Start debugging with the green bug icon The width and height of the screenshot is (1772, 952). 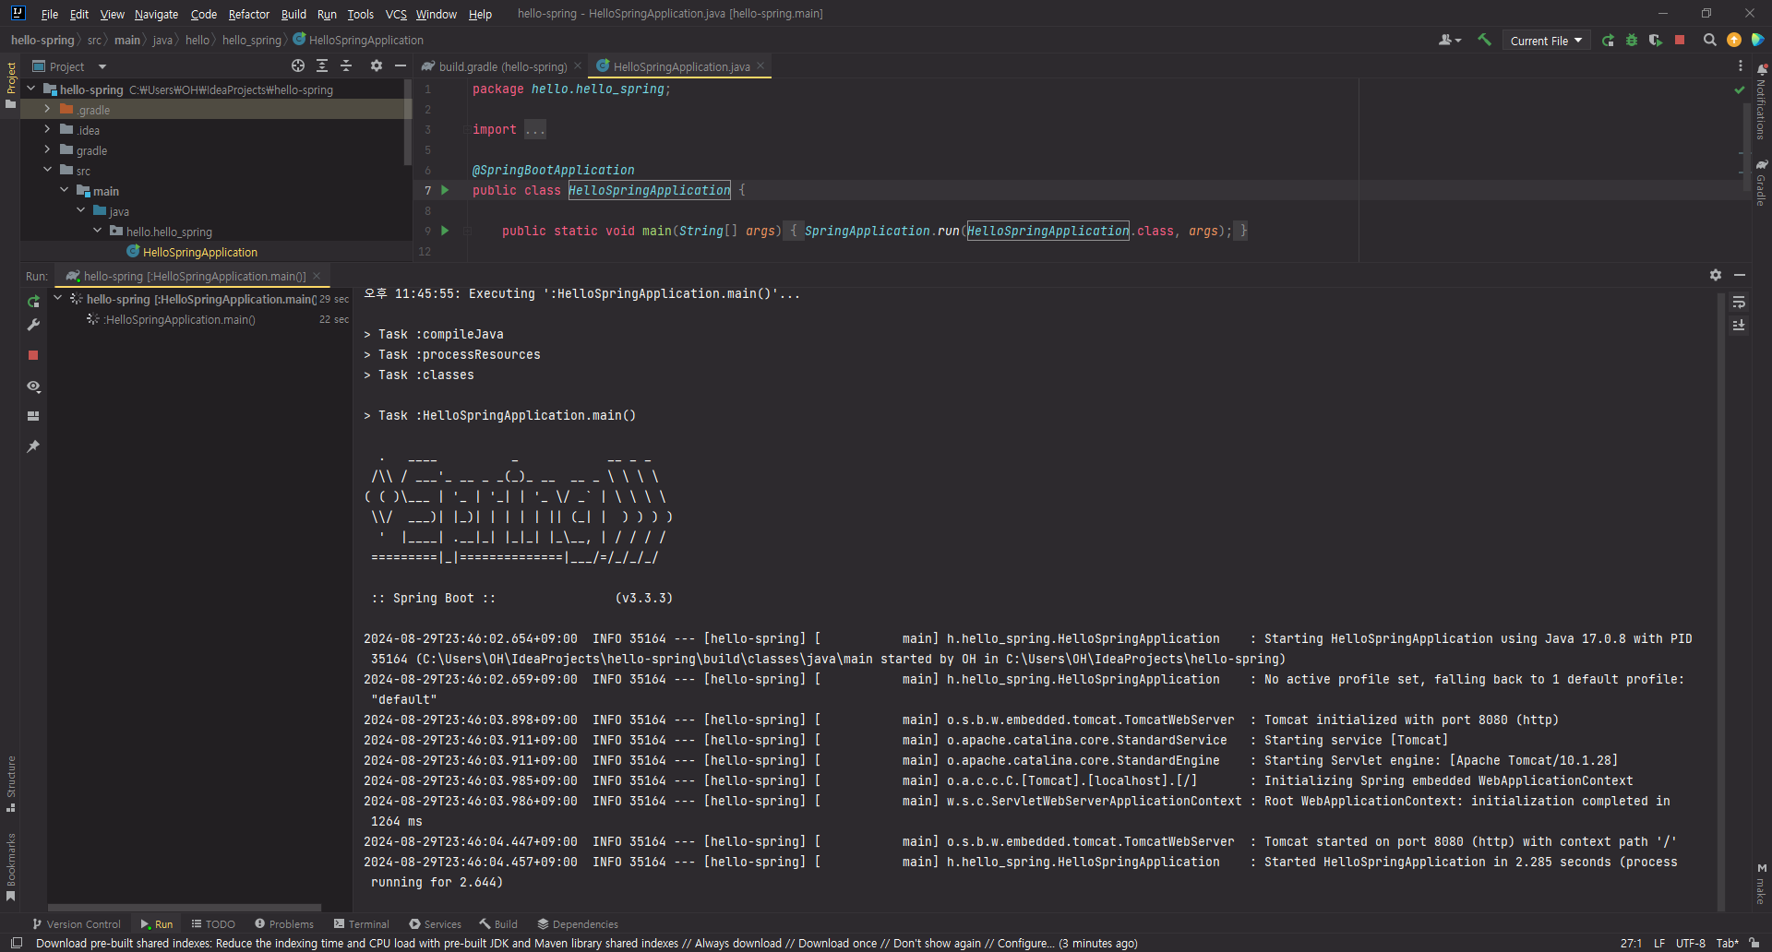[1632, 40]
